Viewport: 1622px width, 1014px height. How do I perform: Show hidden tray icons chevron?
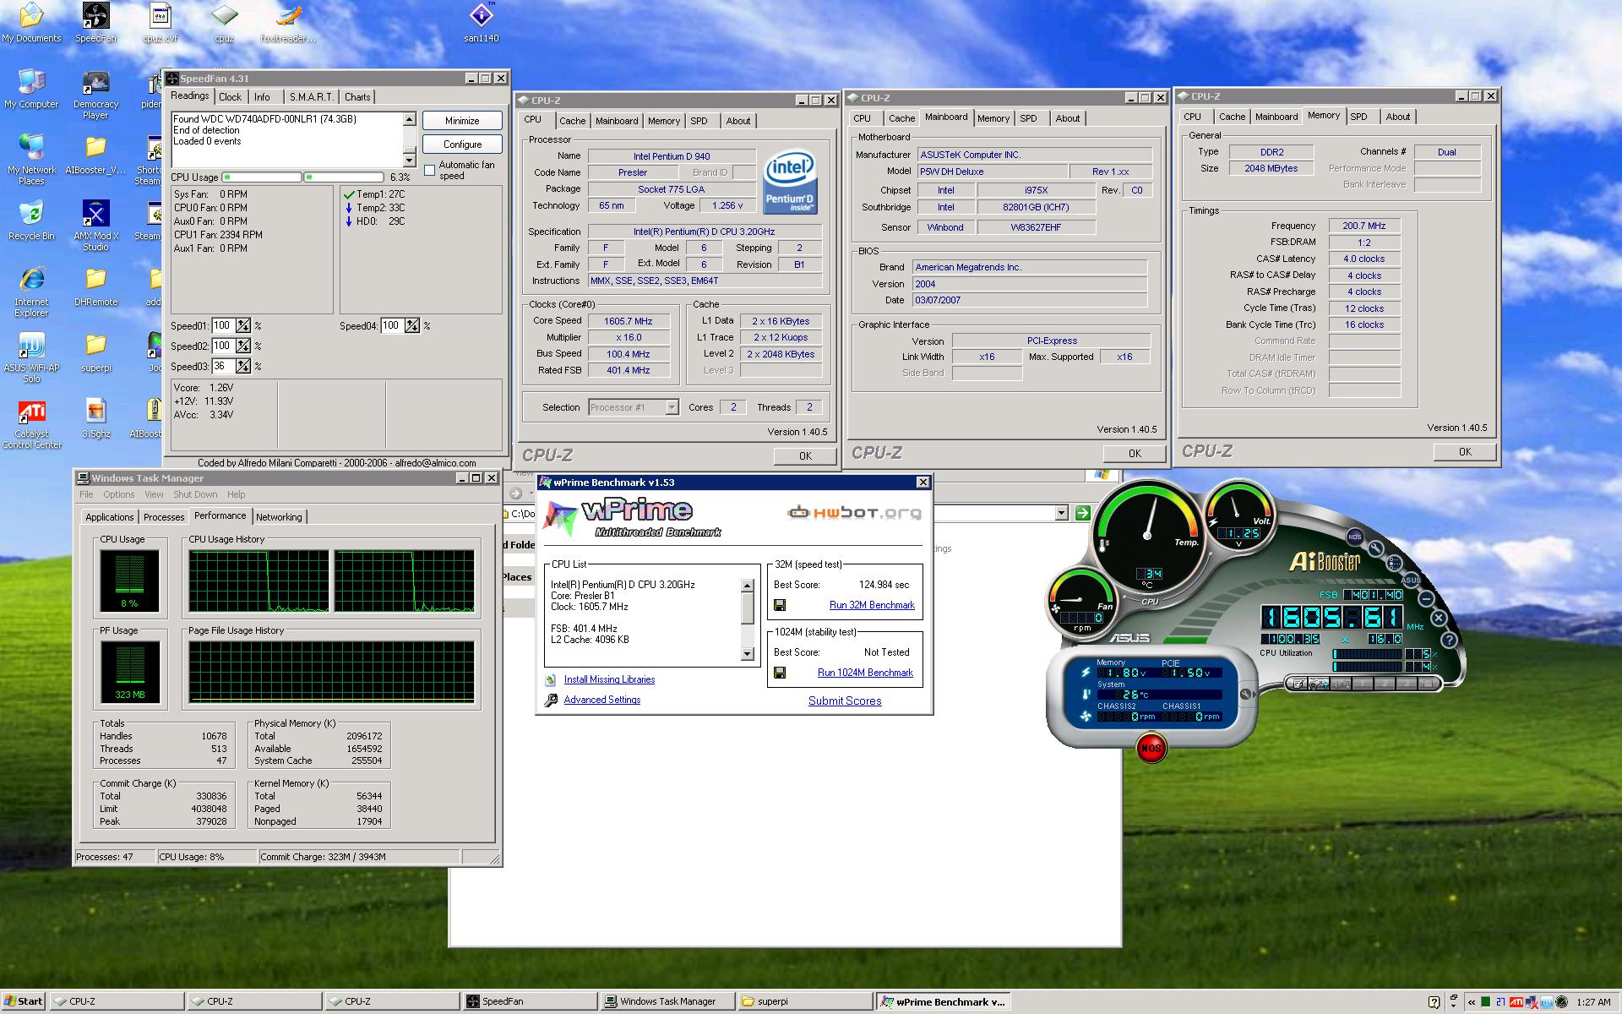point(1472,1002)
